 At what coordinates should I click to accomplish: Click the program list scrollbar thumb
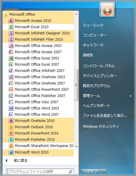(x=76, y=85)
